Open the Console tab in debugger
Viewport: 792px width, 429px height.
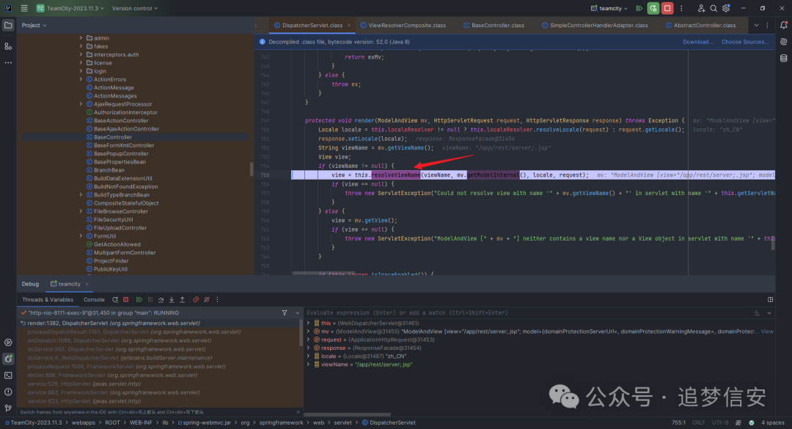(94, 300)
